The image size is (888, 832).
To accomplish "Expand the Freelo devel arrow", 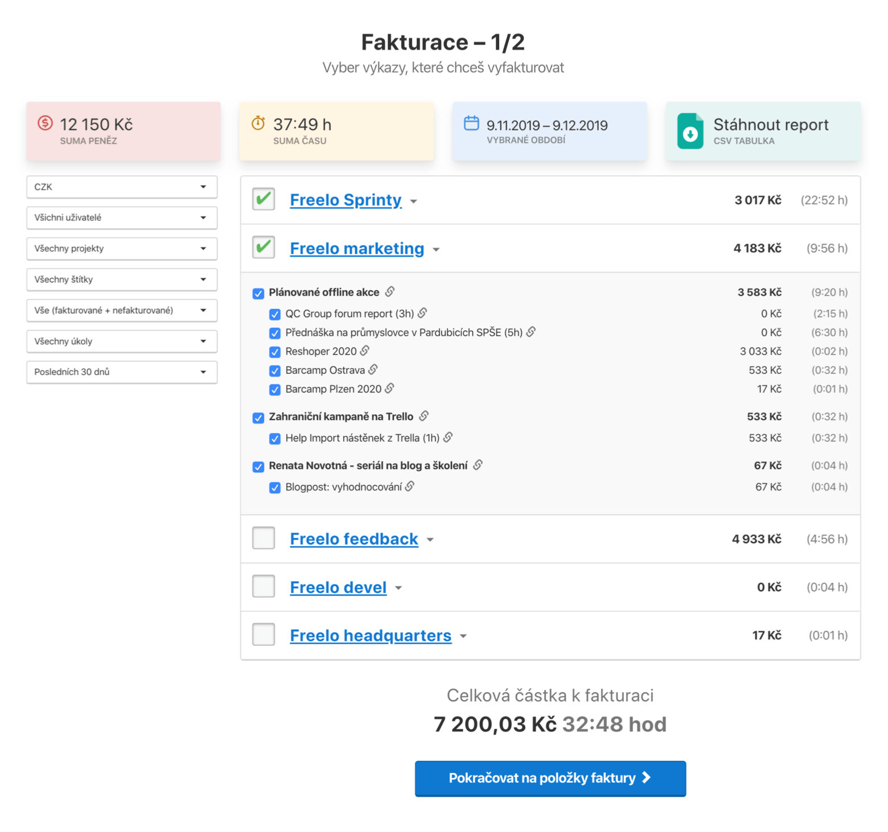I will tap(398, 588).
